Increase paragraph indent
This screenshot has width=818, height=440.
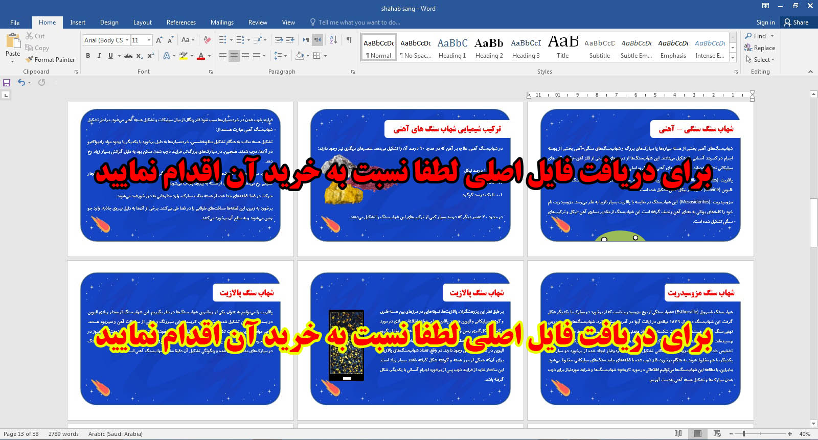point(290,40)
